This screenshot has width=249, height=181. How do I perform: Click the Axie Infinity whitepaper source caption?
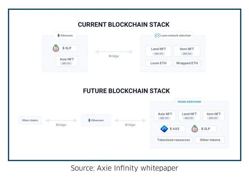tap(125, 169)
